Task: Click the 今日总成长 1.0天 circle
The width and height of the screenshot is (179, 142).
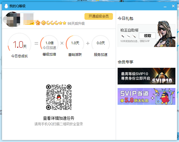Action: click(19, 45)
